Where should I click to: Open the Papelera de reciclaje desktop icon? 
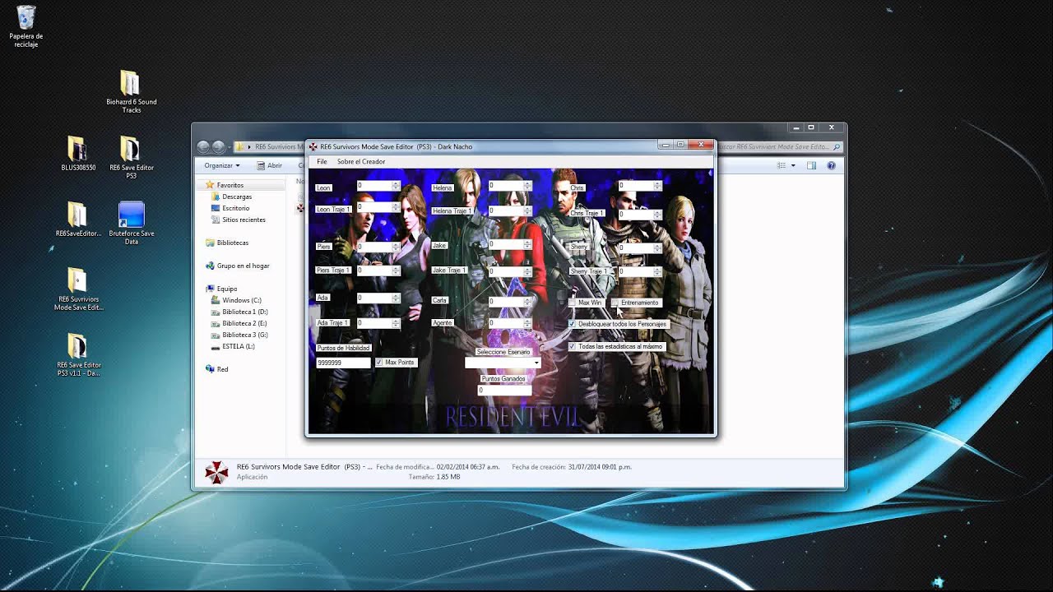(26, 25)
